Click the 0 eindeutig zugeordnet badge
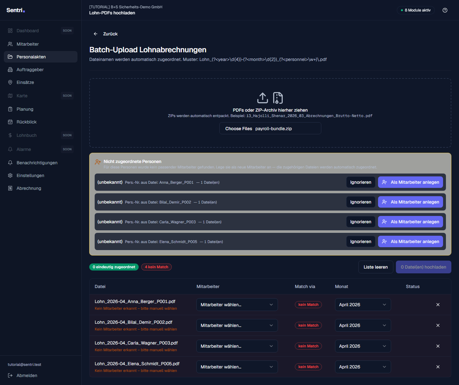The width and height of the screenshot is (459, 385). 114,267
